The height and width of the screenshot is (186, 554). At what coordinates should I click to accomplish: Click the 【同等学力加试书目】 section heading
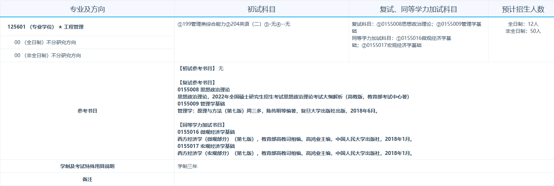click(202, 125)
